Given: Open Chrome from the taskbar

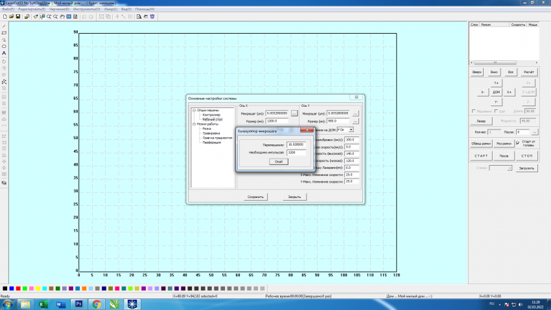Looking at the screenshot, I should pyautogui.click(x=97, y=304).
